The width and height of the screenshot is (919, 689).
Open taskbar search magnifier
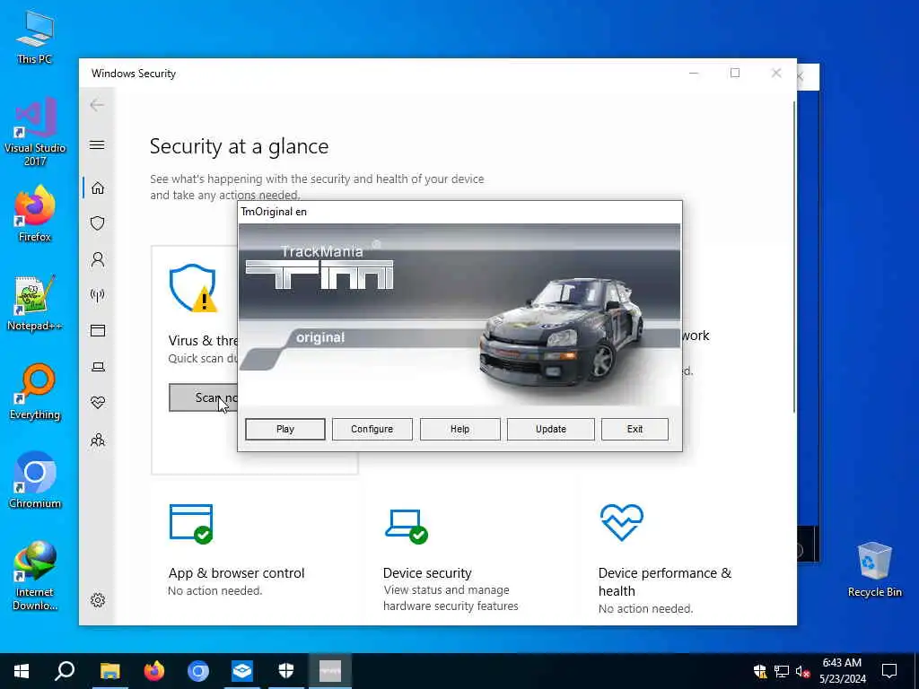(x=65, y=671)
